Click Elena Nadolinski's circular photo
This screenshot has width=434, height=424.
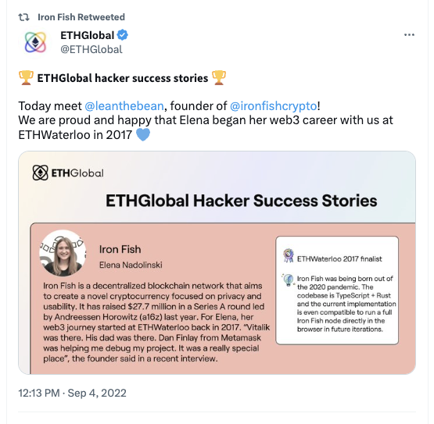tap(63, 253)
